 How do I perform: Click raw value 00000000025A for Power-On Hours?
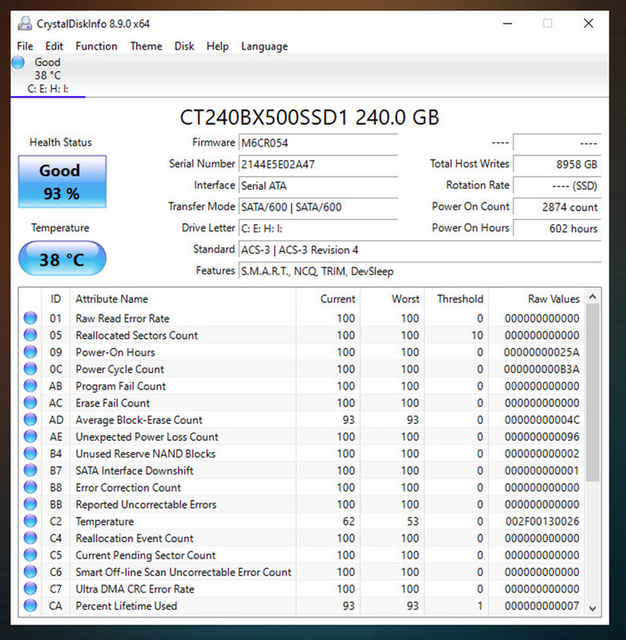coord(541,352)
